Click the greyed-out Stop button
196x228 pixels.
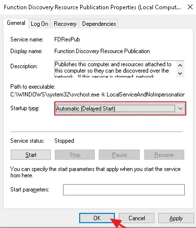75,155
